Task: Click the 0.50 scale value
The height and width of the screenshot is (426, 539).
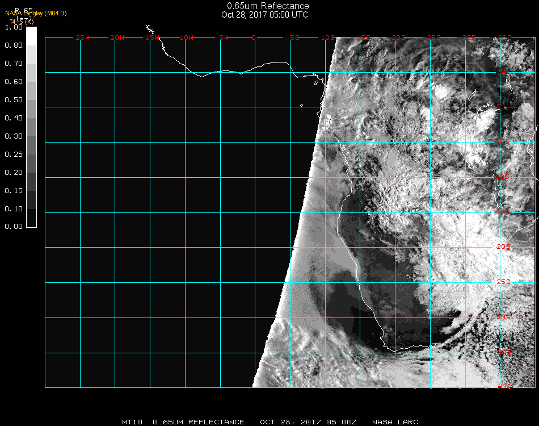Action: pos(14,100)
